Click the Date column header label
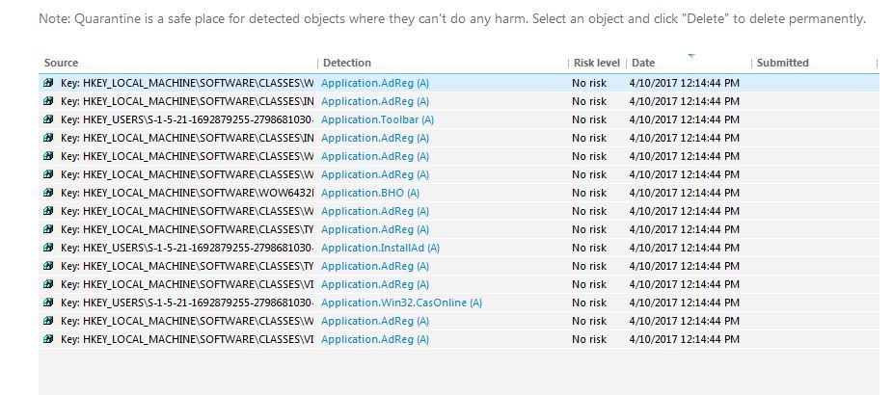This screenshot has height=395, width=893. click(643, 64)
